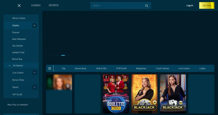Image resolution: width=218 pixels, height=115 pixels.
Task: Select the highlighted third banner slide indicator
Action: click(63, 55)
